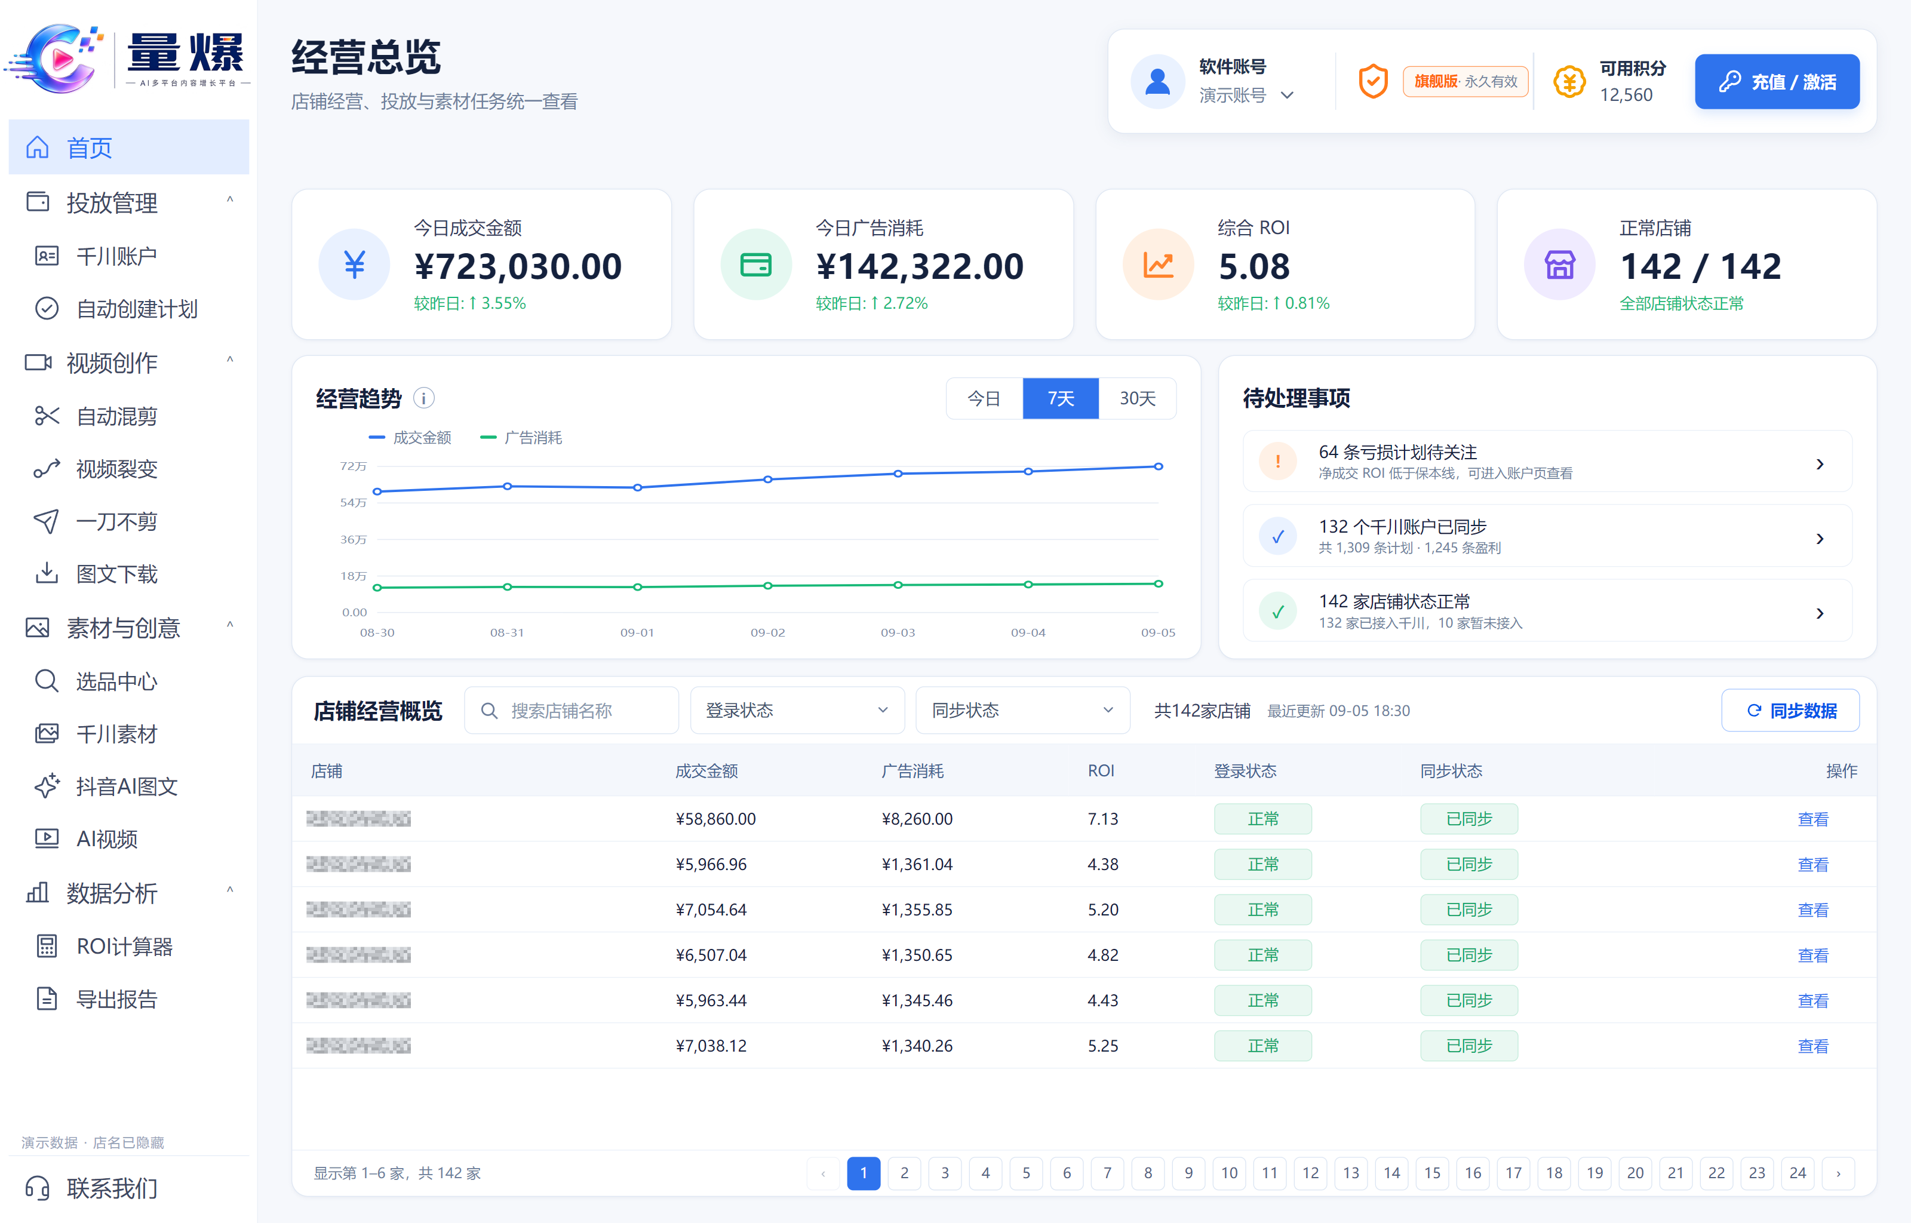Collapse the 数据分析 menu group

229,891
